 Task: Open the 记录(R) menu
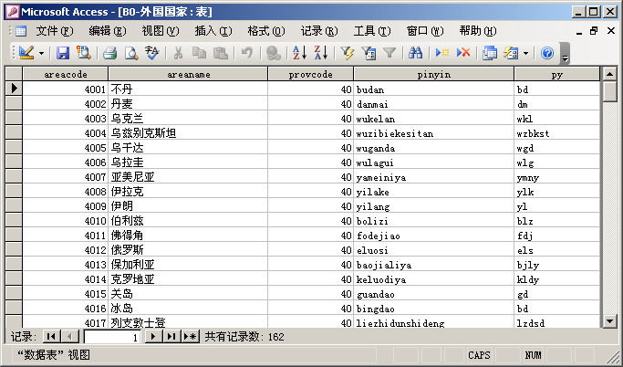pos(319,31)
